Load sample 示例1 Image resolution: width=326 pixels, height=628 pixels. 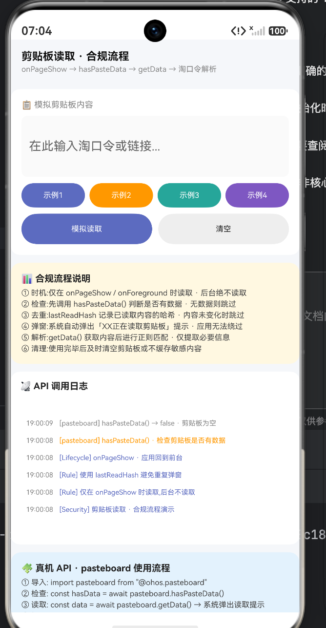[53, 195]
